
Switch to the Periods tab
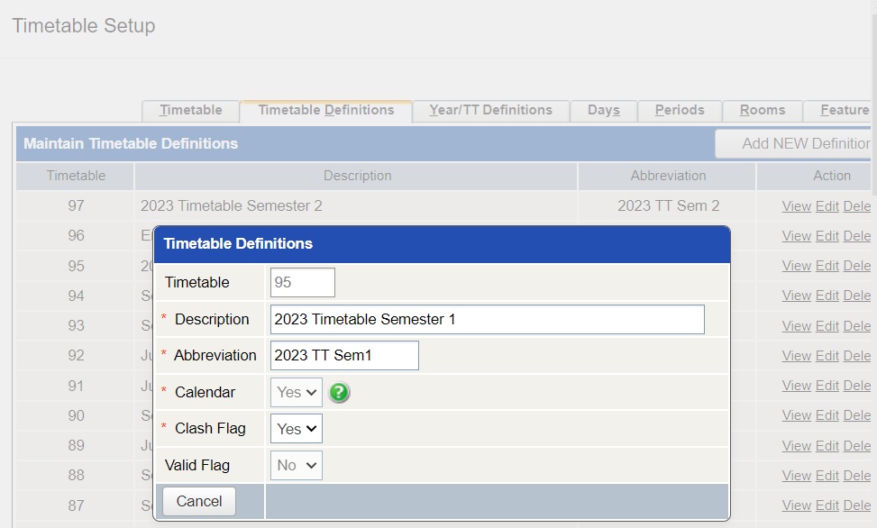pos(679,110)
